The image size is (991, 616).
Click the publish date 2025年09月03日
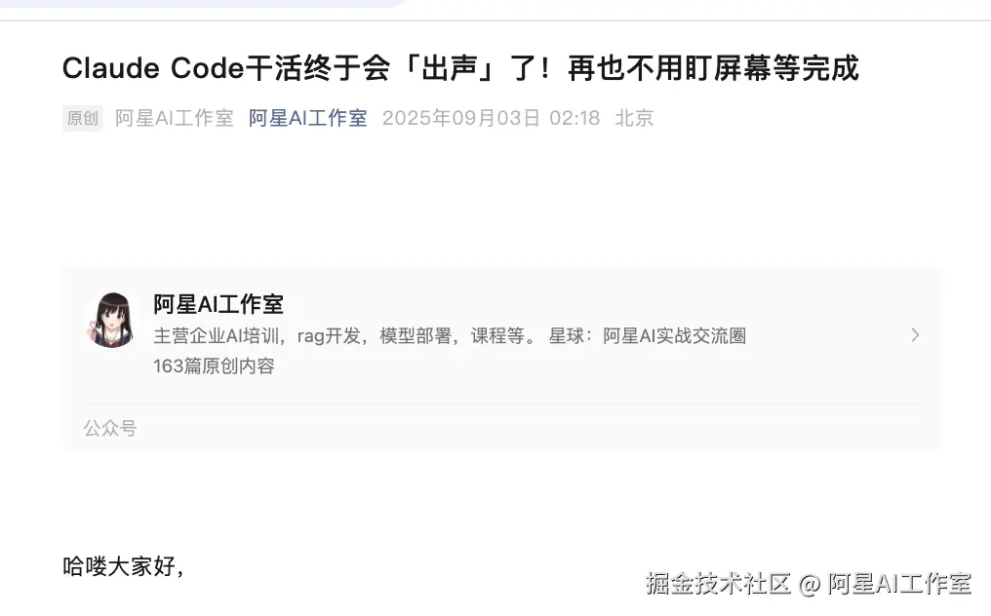[x=461, y=118]
